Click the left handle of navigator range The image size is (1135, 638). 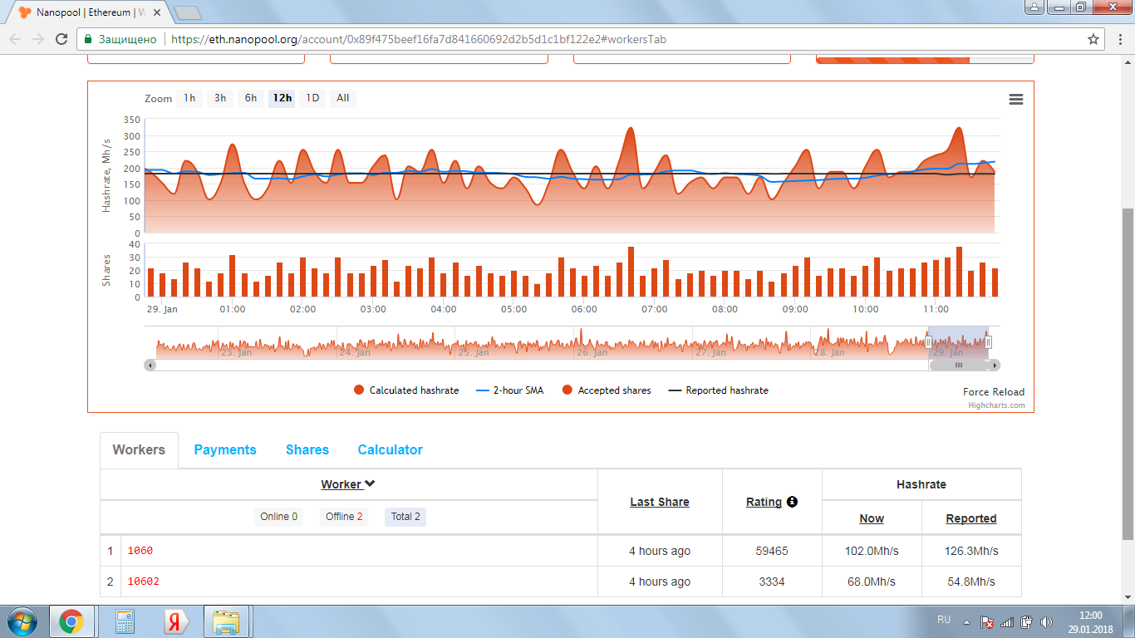click(929, 342)
